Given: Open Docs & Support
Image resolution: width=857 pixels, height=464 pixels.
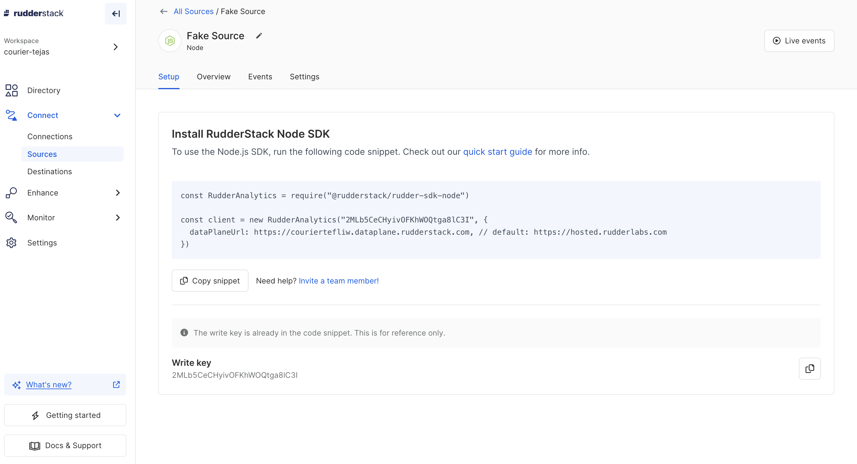Looking at the screenshot, I should (x=65, y=445).
